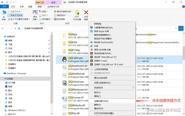Viewport: 185px width, 116px height.
Task: Open 视频 folder in sidebar
Action: pos(9,86)
